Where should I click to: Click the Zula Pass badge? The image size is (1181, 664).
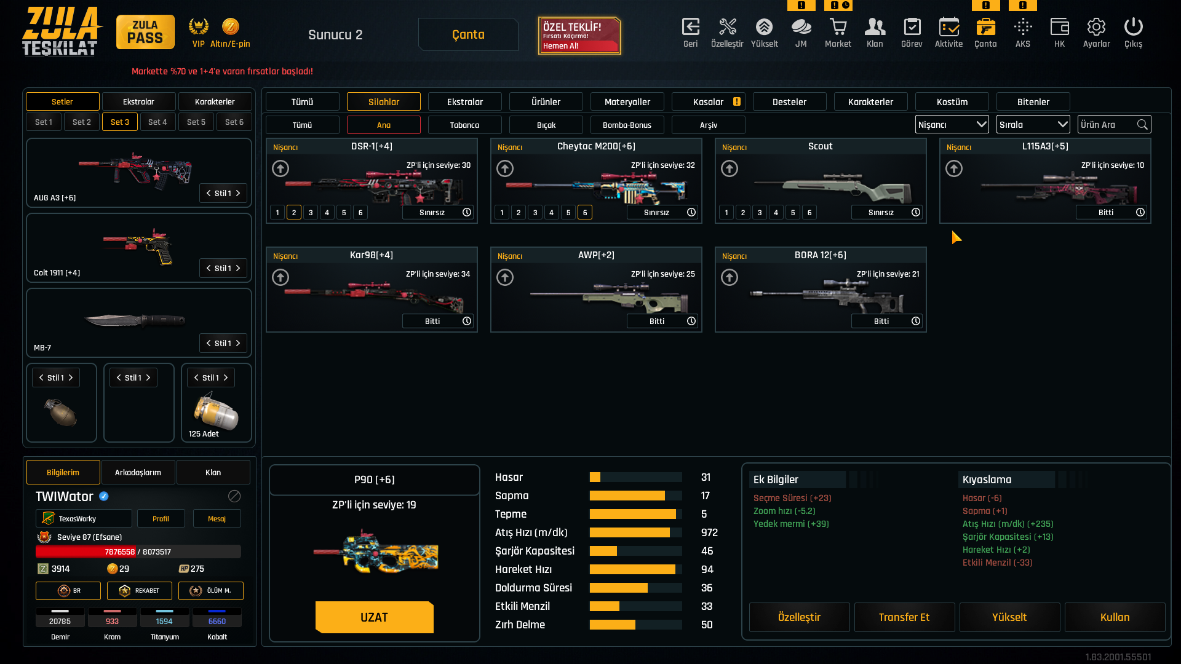pyautogui.click(x=145, y=32)
